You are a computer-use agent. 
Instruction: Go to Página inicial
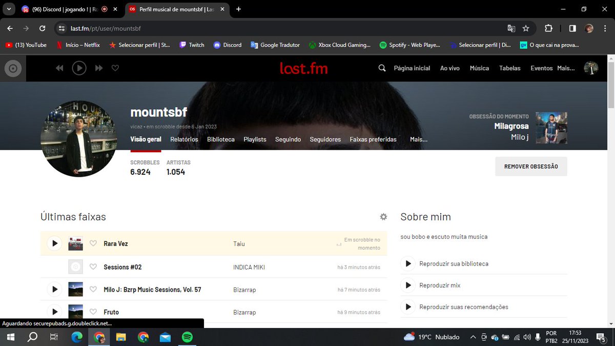point(412,68)
